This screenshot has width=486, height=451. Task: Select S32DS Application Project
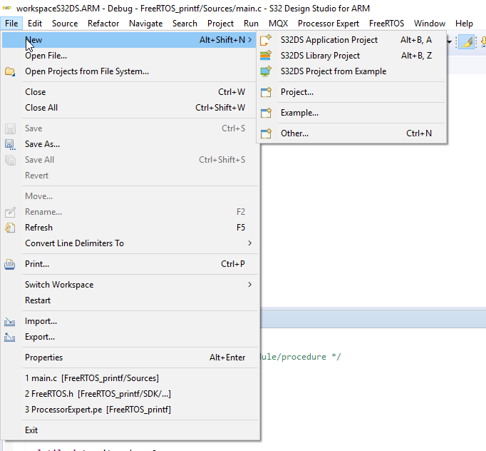(351, 40)
